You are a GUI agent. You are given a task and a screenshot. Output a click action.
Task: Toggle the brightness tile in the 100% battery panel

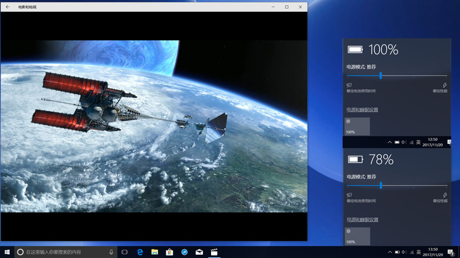pos(357,126)
